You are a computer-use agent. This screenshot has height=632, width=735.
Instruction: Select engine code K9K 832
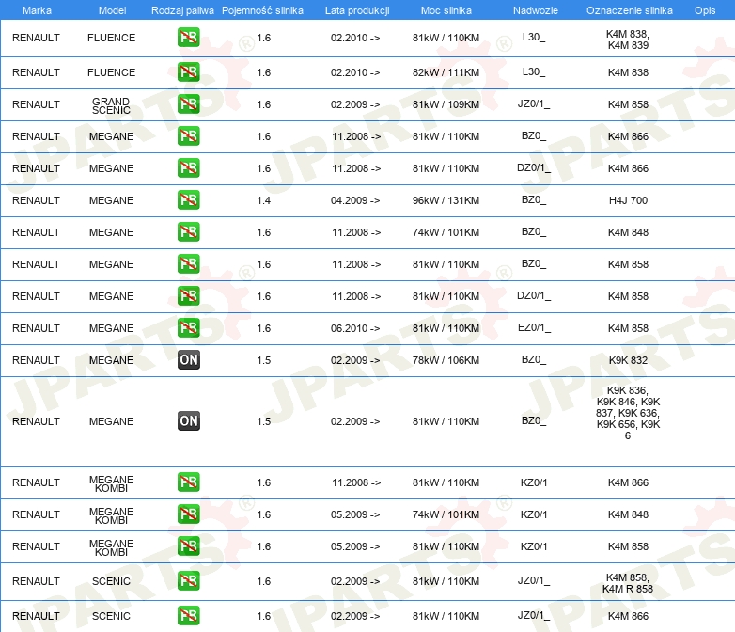(x=628, y=360)
